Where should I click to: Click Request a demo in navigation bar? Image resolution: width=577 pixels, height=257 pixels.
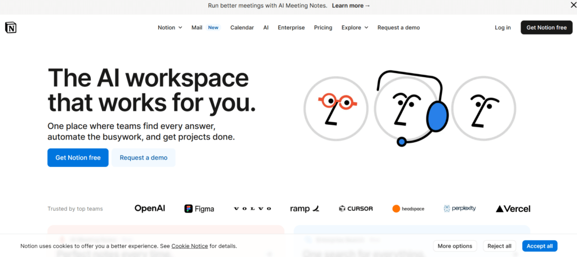coord(398,28)
